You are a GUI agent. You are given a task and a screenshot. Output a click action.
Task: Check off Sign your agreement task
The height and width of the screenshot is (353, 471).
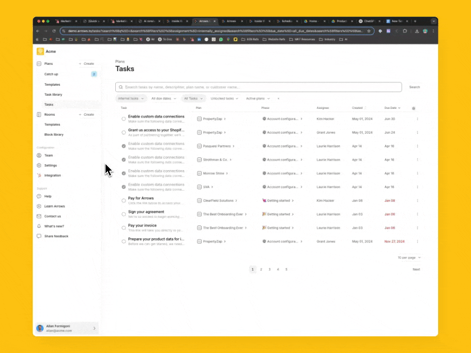tap(124, 214)
